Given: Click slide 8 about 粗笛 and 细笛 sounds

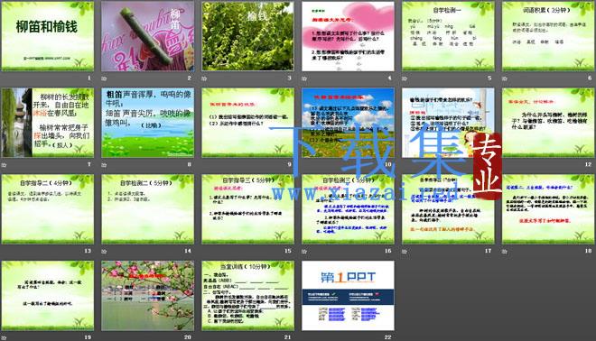Looking at the screenshot, I should (x=147, y=123).
